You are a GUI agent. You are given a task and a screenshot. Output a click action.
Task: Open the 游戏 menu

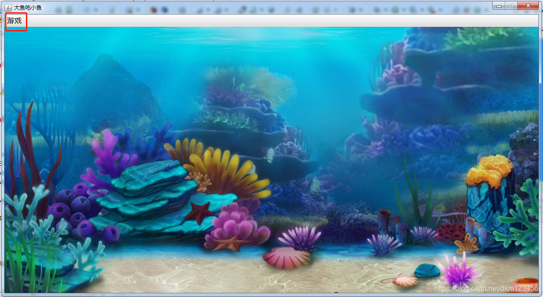pos(15,21)
